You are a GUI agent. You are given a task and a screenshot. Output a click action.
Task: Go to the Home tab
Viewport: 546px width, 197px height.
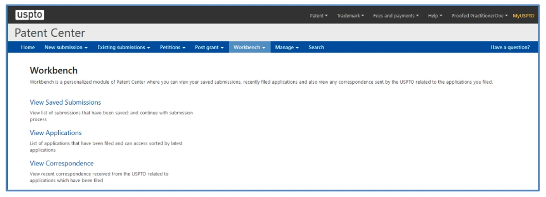pyautogui.click(x=28, y=47)
